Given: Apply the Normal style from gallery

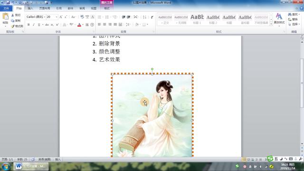Looking at the screenshot, I should (165, 19).
